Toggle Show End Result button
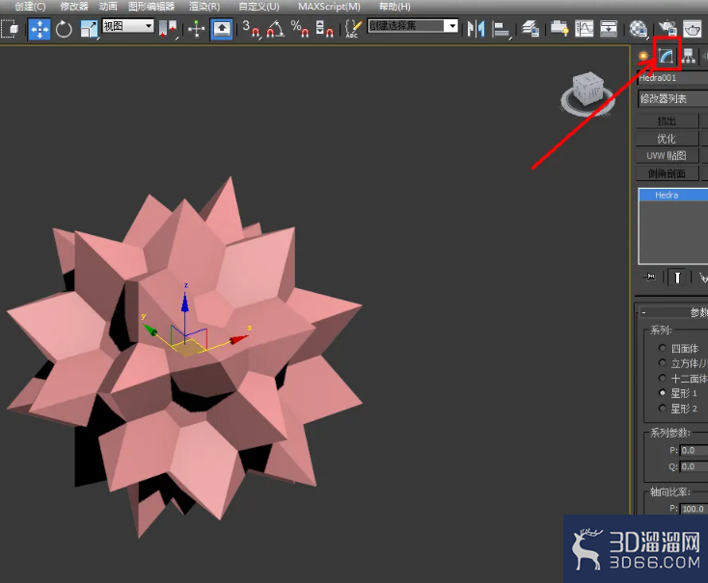 (677, 278)
